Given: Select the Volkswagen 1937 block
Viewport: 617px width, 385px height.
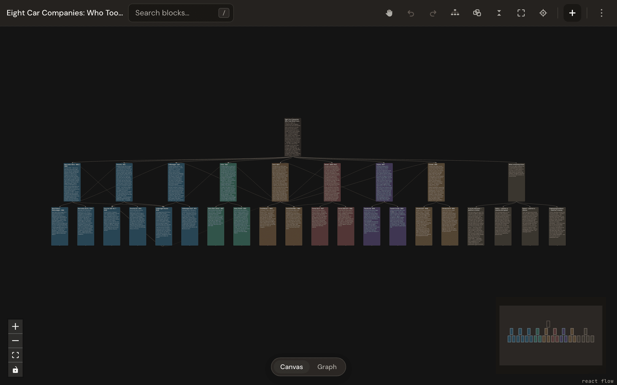Looking at the screenshot, I should (x=176, y=182).
